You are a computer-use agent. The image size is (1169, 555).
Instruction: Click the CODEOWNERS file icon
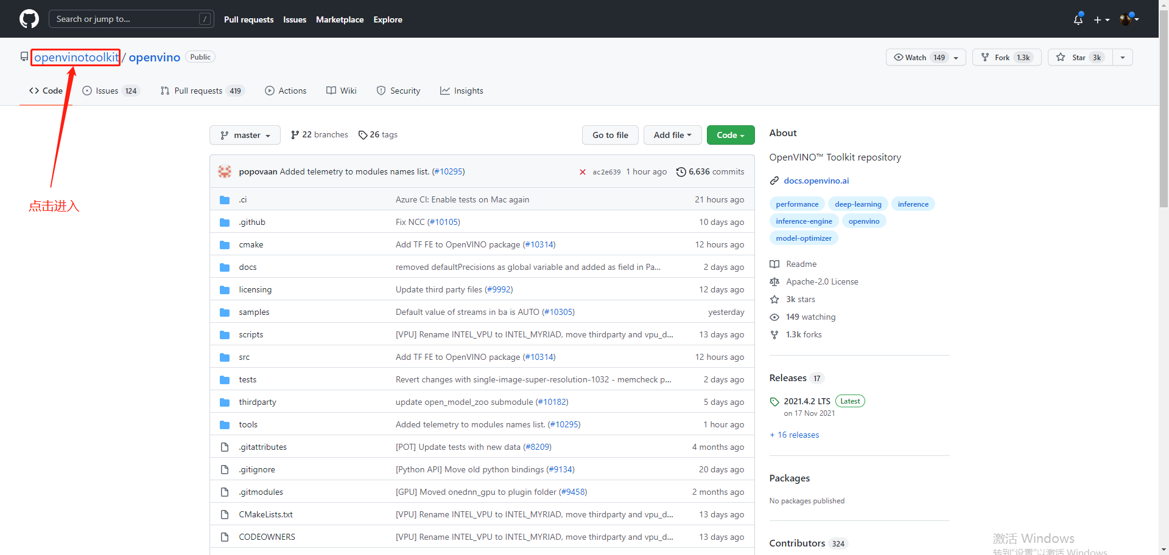click(225, 537)
